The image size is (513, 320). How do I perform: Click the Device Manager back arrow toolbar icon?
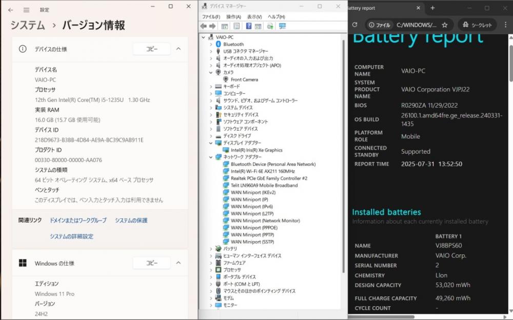tap(204, 26)
